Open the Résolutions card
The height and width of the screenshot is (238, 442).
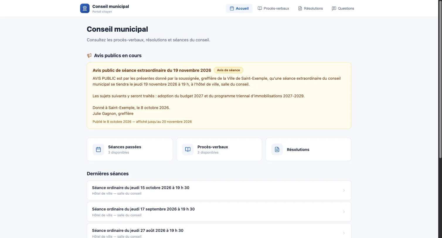click(308, 149)
